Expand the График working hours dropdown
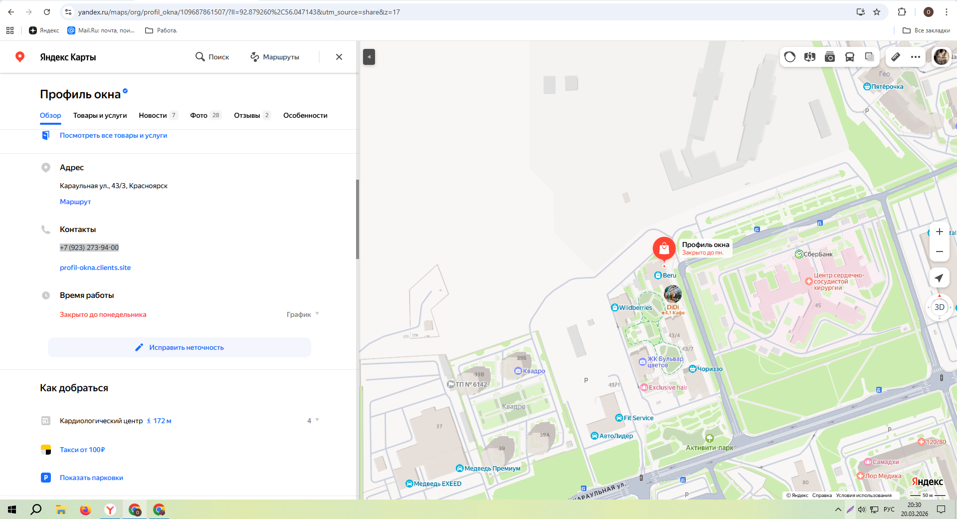The height and width of the screenshot is (519, 957). (303, 314)
